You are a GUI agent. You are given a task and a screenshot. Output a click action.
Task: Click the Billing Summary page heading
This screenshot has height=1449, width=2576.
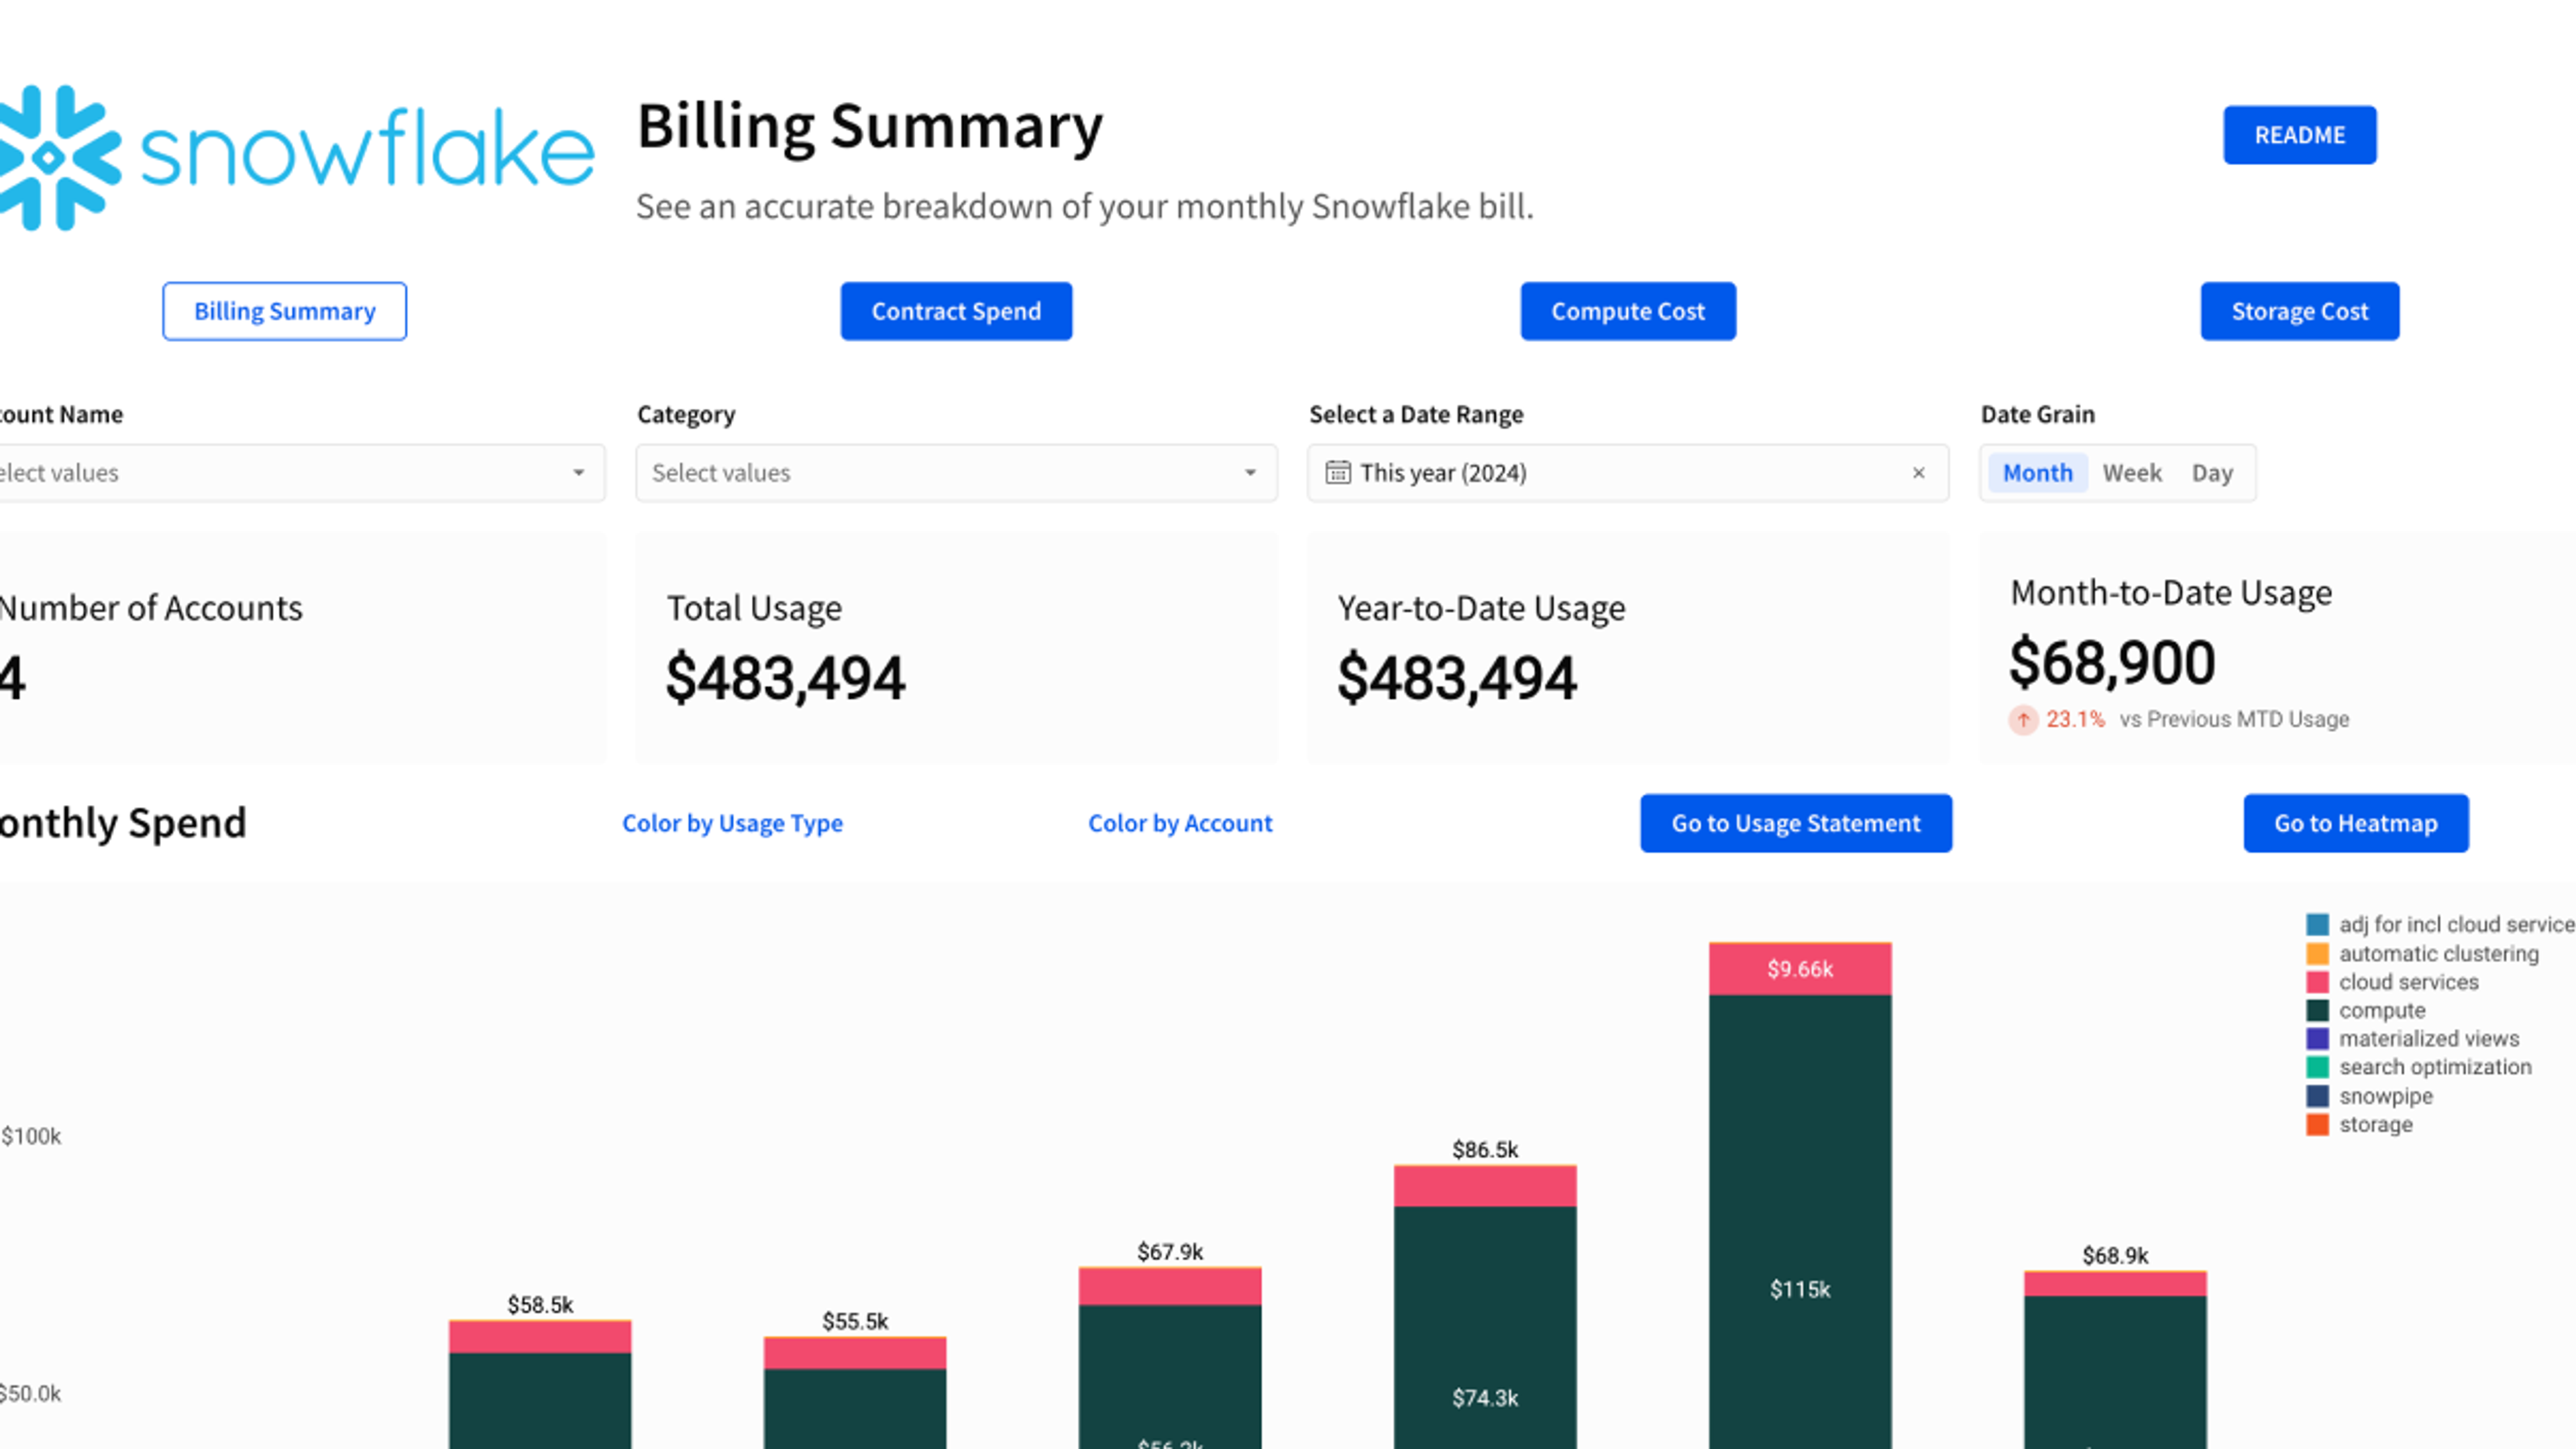pyautogui.click(x=870, y=127)
